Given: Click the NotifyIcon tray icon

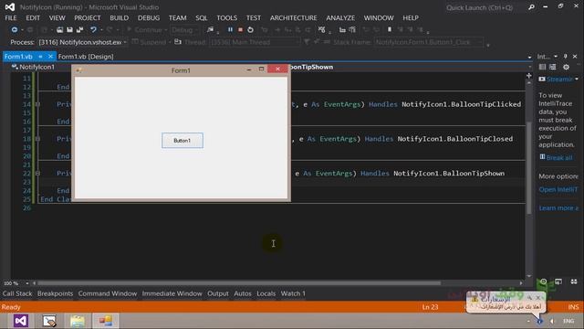Looking at the screenshot, I should coord(539,321).
